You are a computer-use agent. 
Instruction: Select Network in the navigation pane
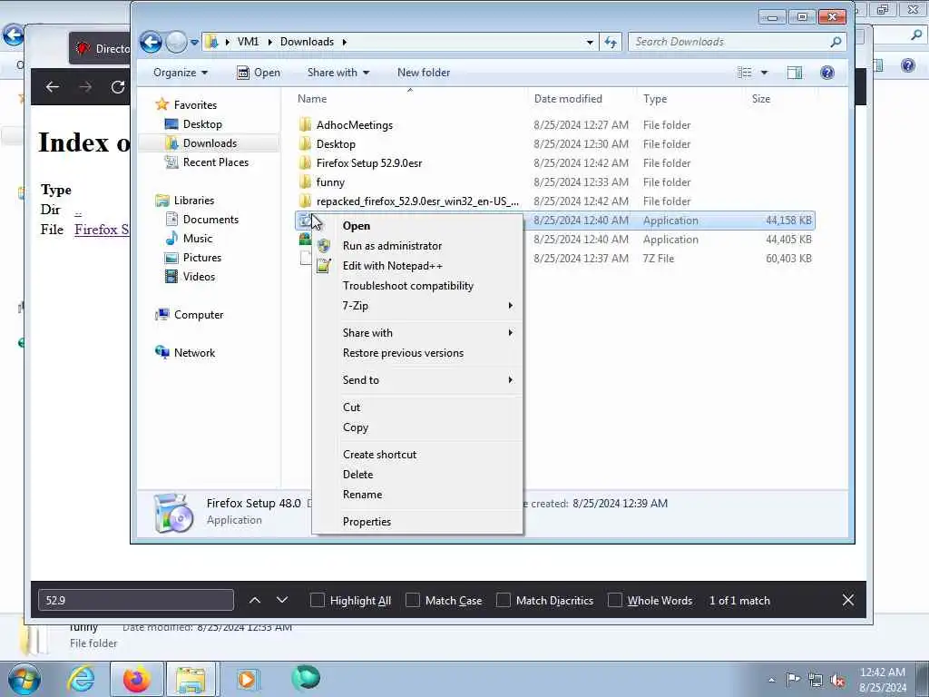point(185,353)
